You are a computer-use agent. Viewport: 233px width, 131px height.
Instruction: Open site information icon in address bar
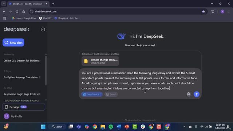[x=32, y=12]
